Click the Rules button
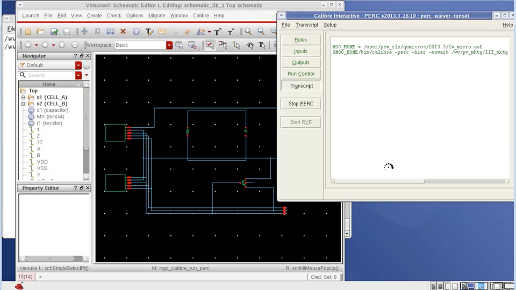This screenshot has width=516, height=290. (301, 40)
